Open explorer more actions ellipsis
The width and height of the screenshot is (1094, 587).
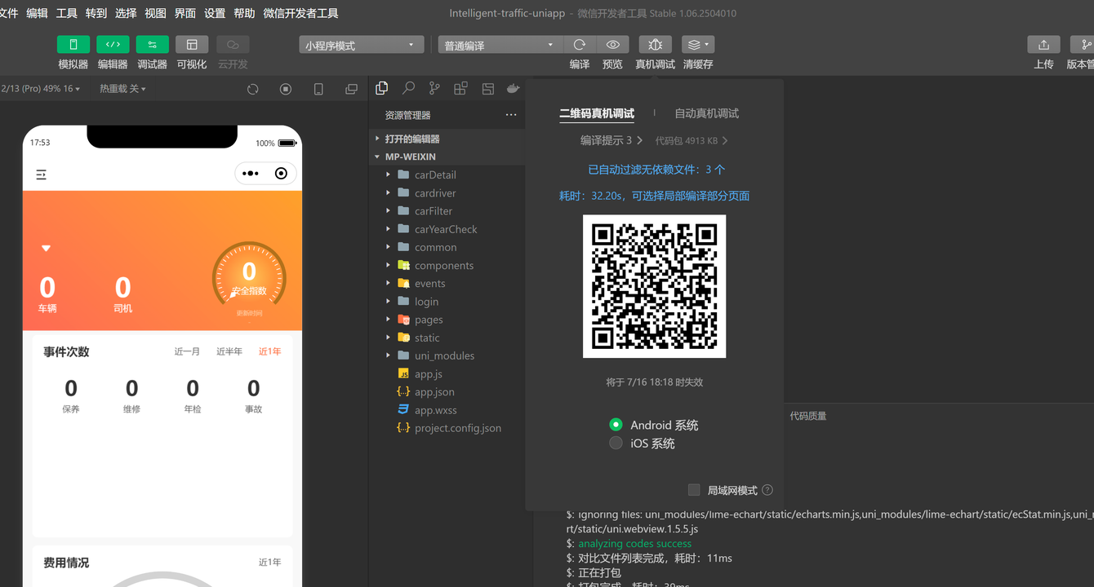[511, 115]
